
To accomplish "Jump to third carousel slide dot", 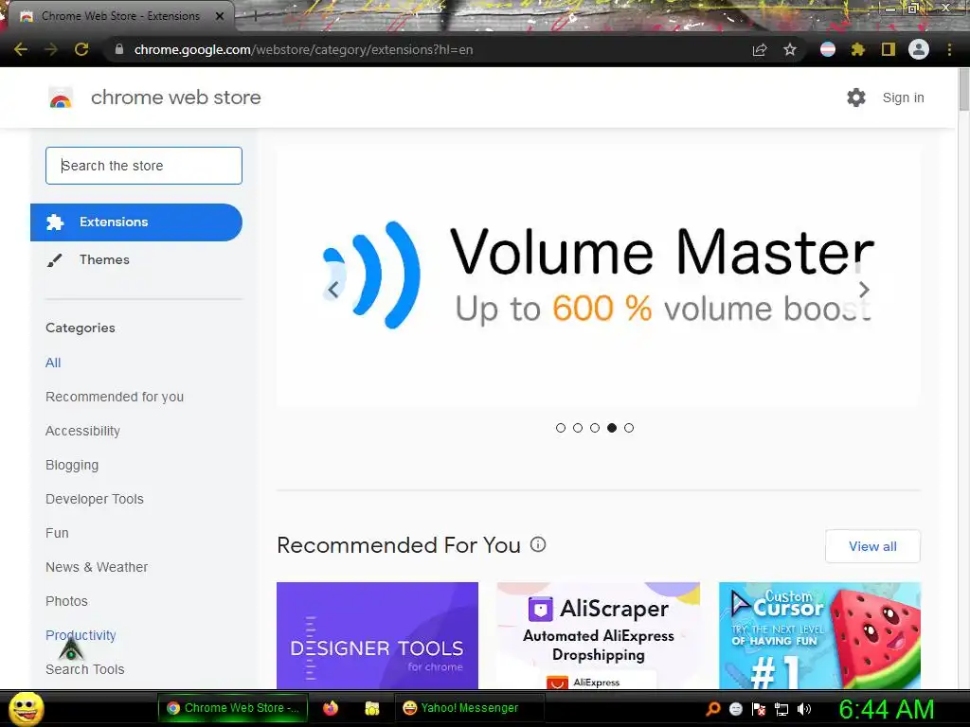I will coord(595,428).
